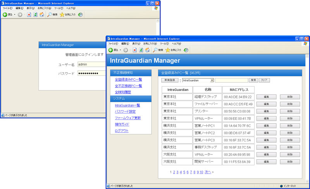Click Internet zone globe in status bar
This screenshot has width=310, height=189.
coord(281,186)
